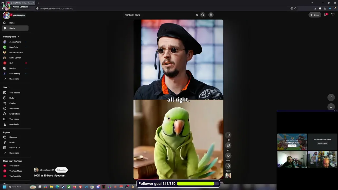Viewport: 338px width, 190px height.
Task: Open Shopping under Explore
Action: click(x=15, y=137)
